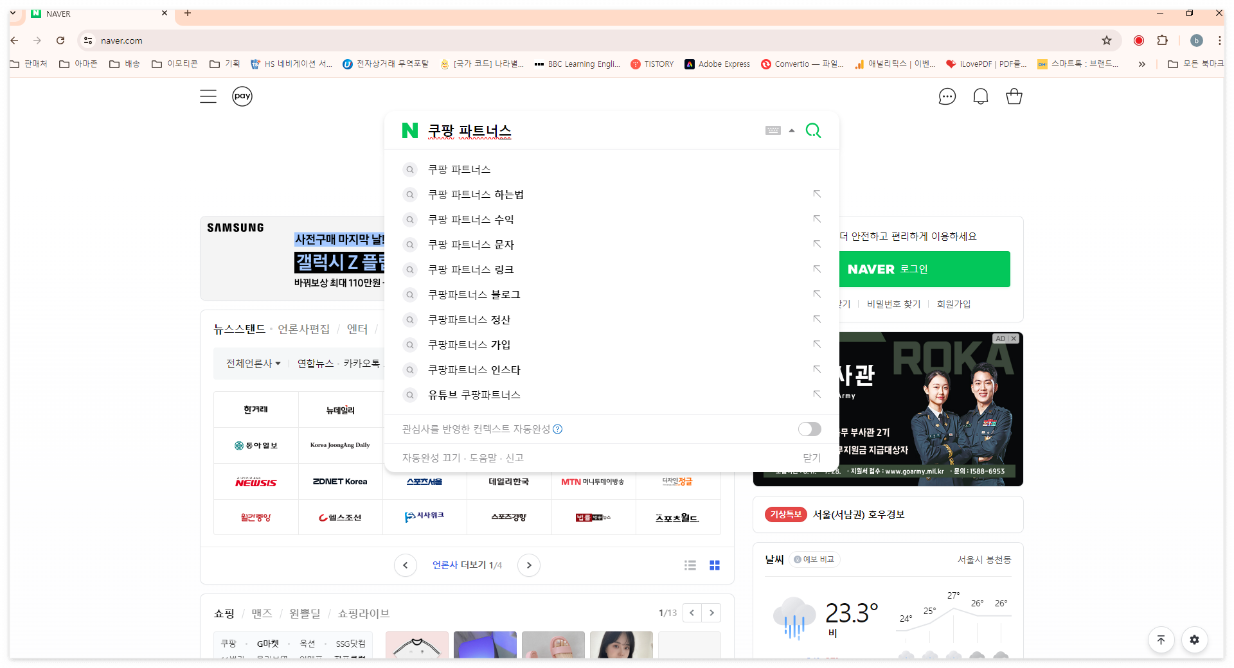
Task: Switch newsstand to grid view
Action: 715,565
